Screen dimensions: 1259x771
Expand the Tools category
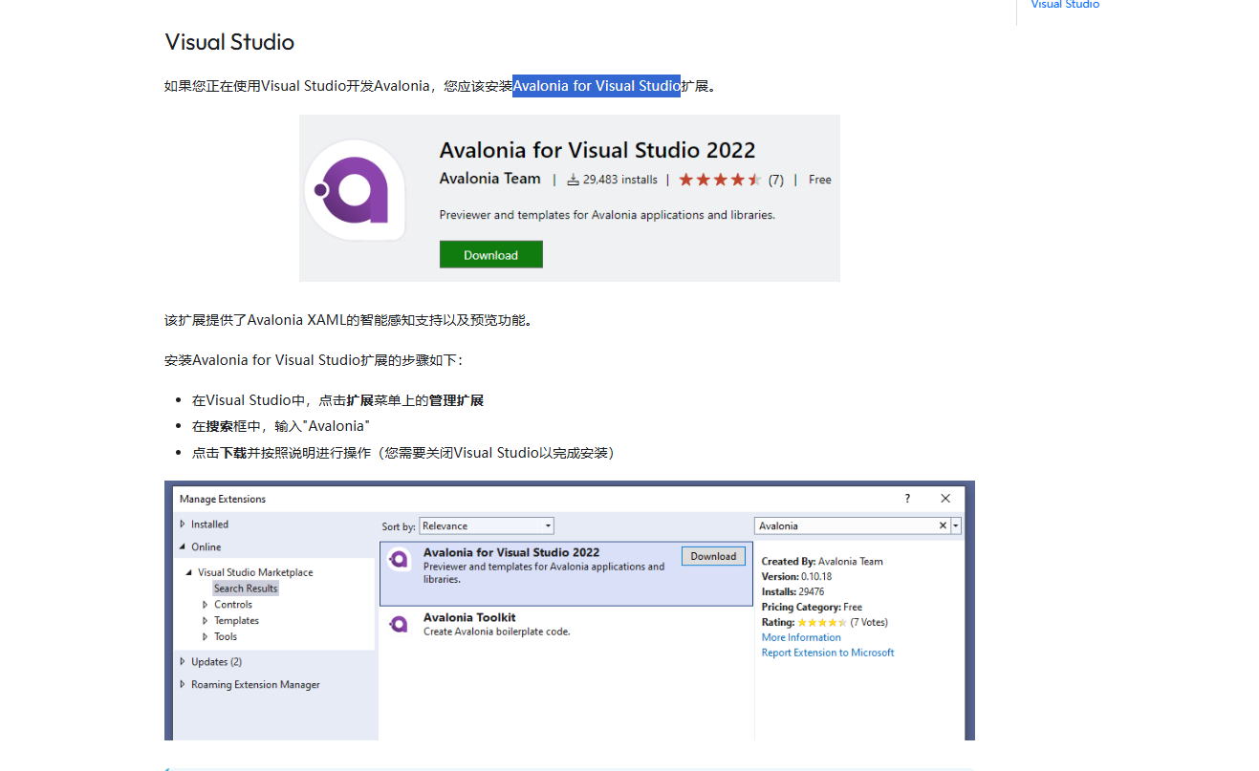(x=206, y=637)
